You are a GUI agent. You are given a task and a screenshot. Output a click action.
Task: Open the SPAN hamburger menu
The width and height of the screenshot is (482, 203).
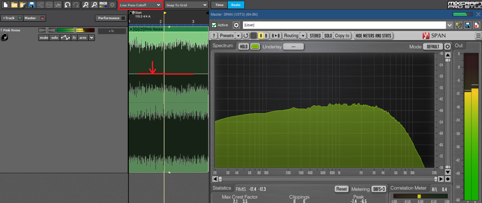(x=478, y=36)
